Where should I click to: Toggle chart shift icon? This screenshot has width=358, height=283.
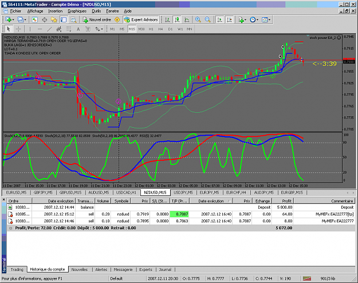pos(229,20)
